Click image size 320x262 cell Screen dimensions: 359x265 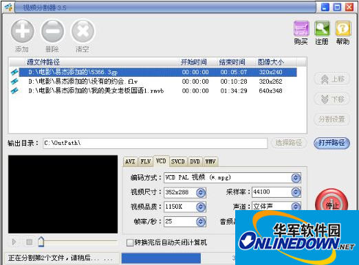tap(270, 82)
